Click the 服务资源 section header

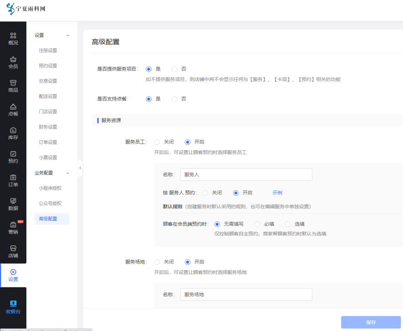click(111, 120)
